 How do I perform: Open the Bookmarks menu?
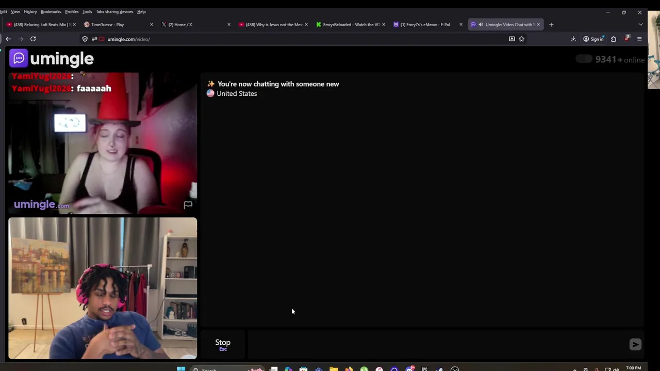(x=51, y=11)
